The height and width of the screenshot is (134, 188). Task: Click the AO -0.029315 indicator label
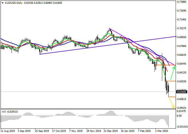click(x=10, y=111)
